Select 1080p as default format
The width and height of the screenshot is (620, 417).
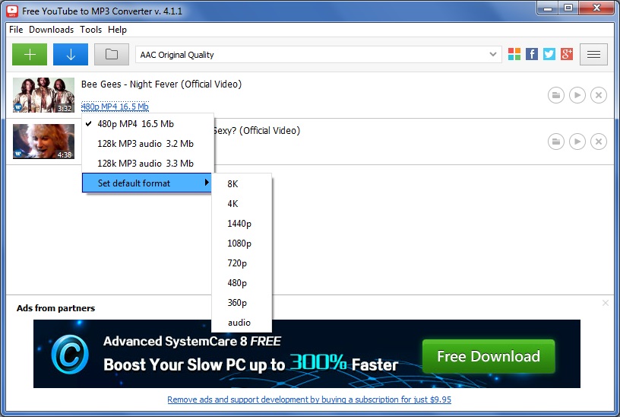click(239, 244)
